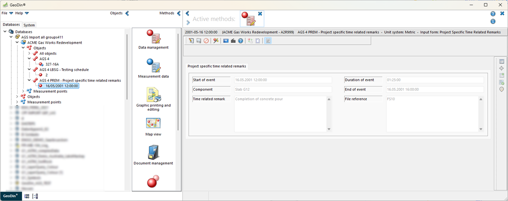Click the info icon at top right
The width and height of the screenshot is (508, 201).
(x=493, y=22)
